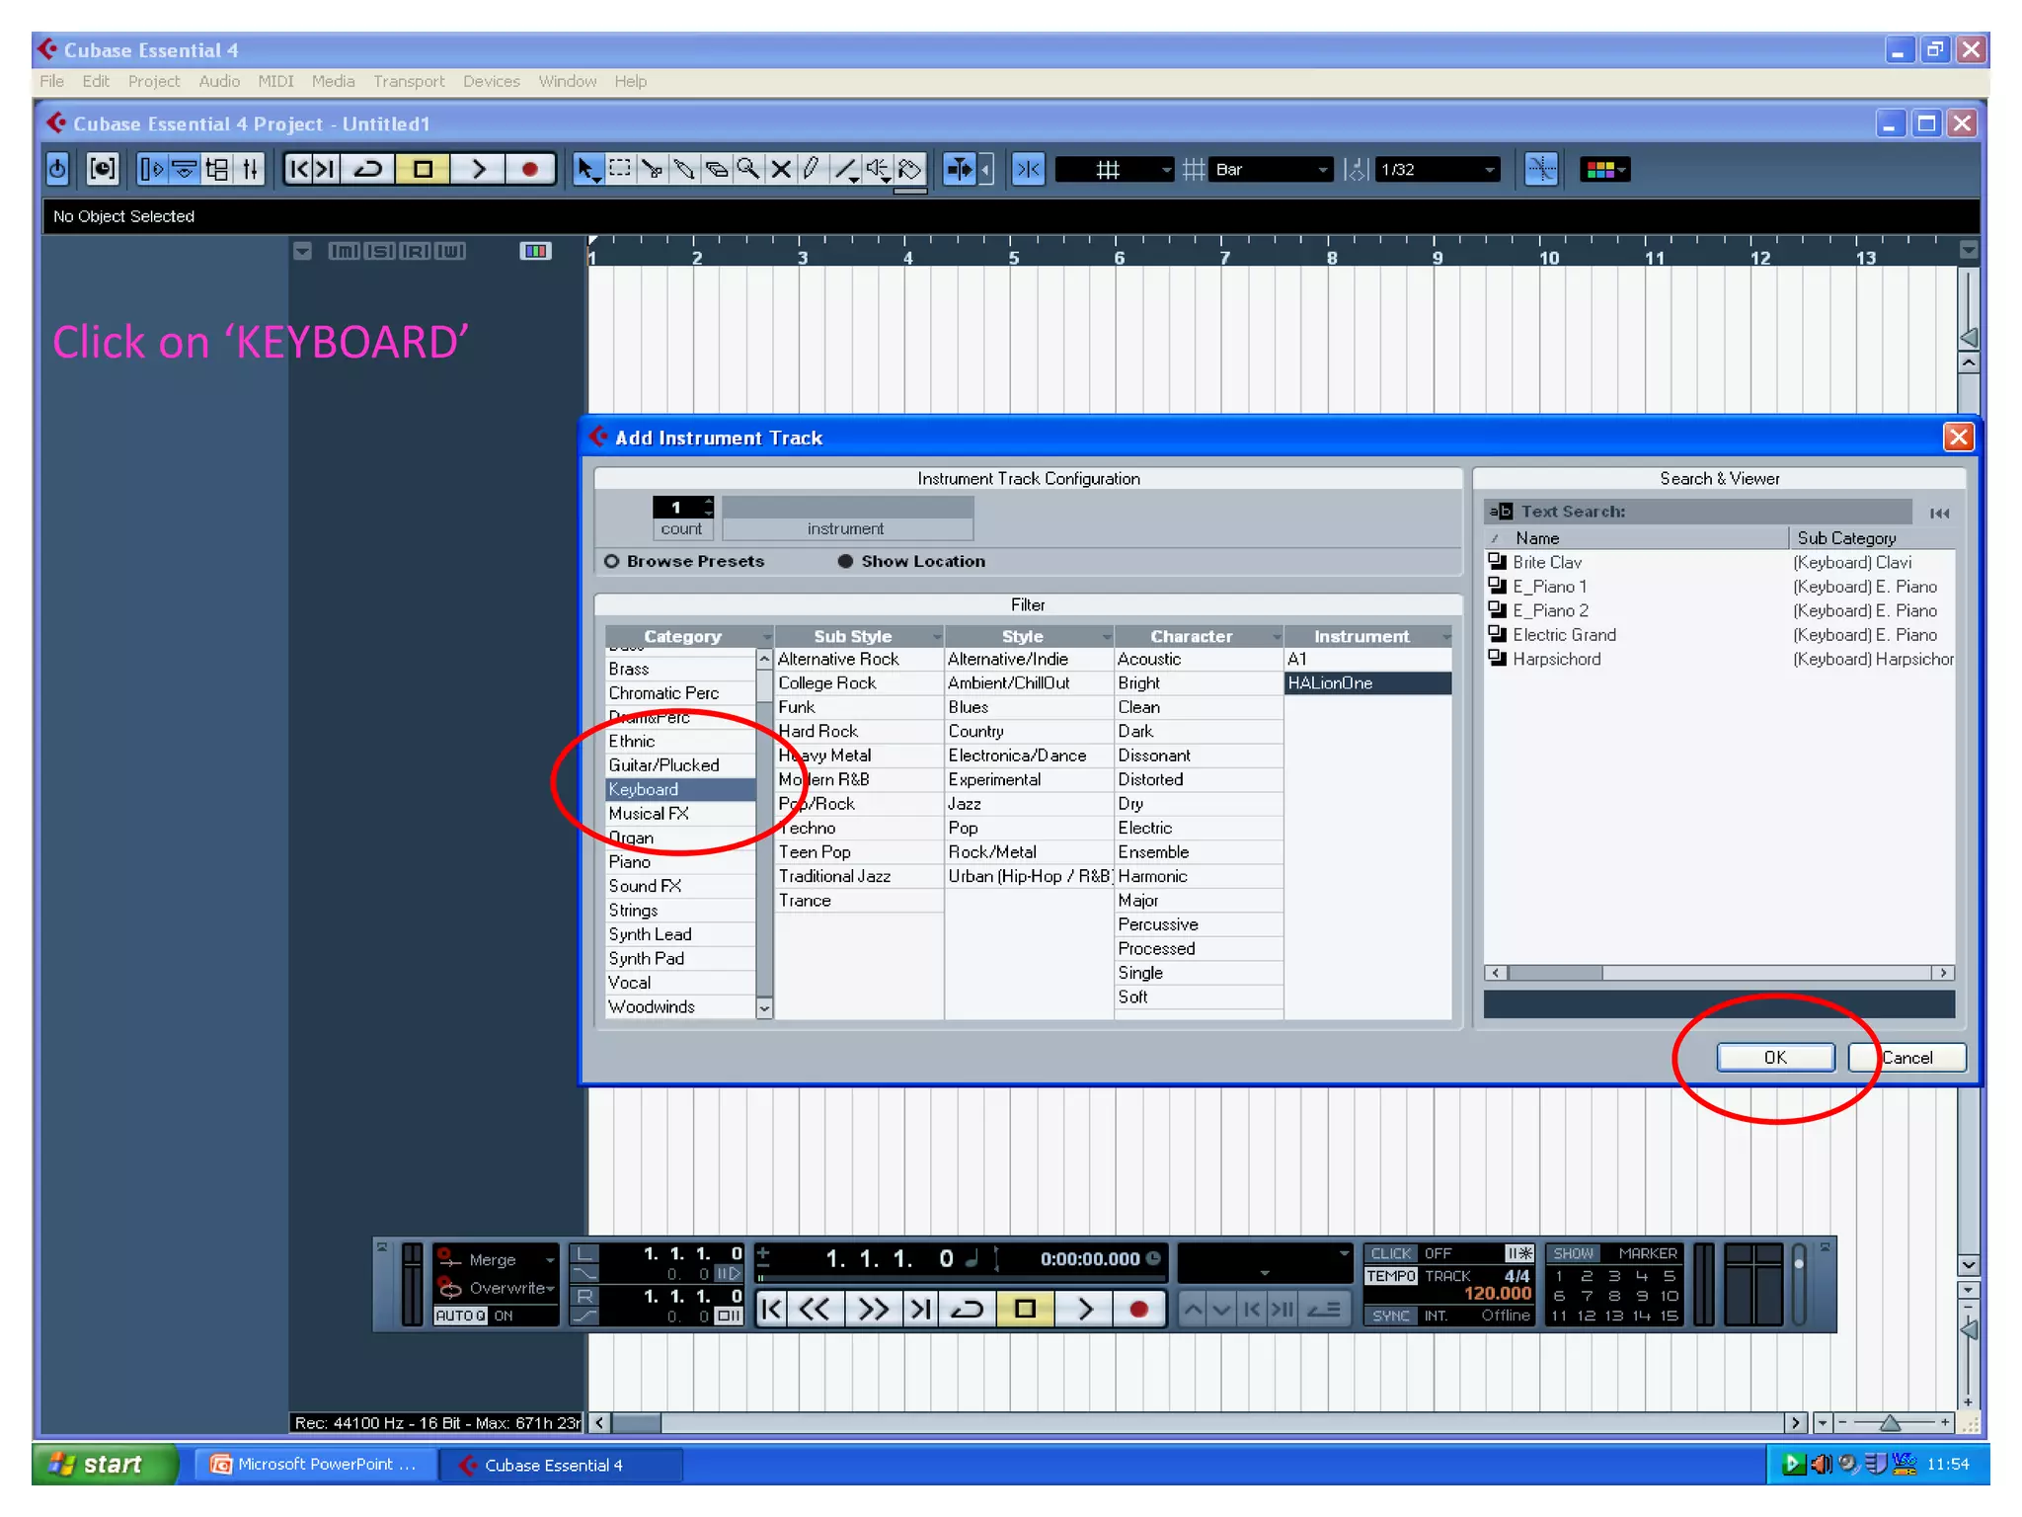Click transport panel Go to Project Start
This screenshot has width=2022, height=1517.
pos(772,1310)
